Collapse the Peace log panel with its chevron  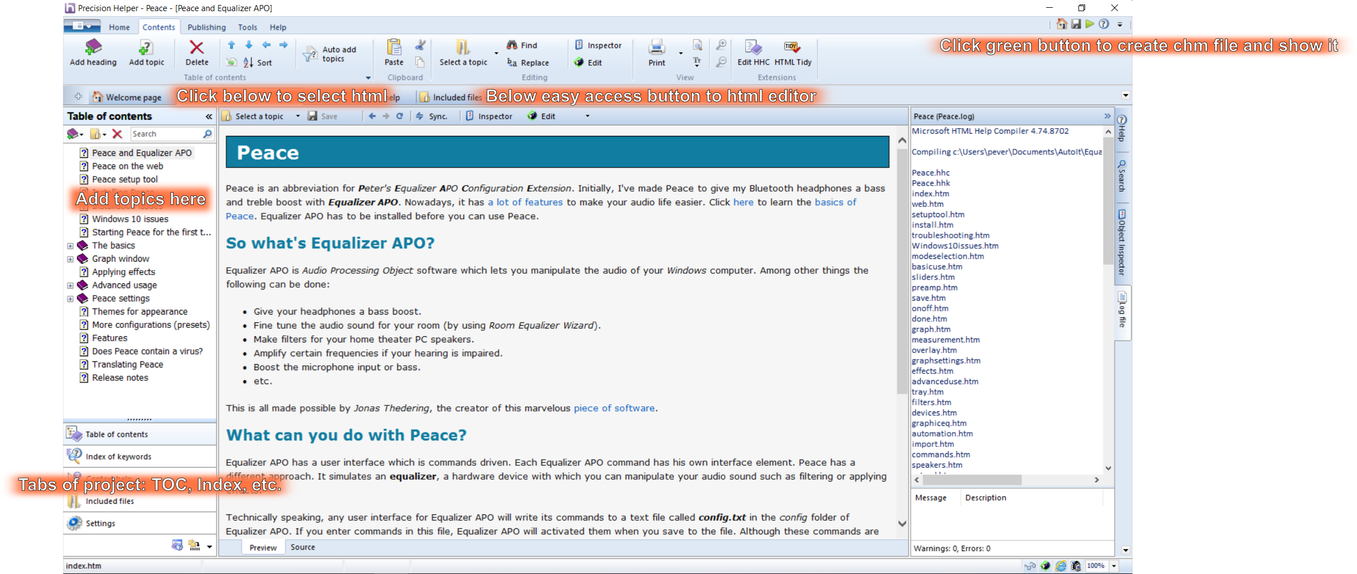[1107, 116]
